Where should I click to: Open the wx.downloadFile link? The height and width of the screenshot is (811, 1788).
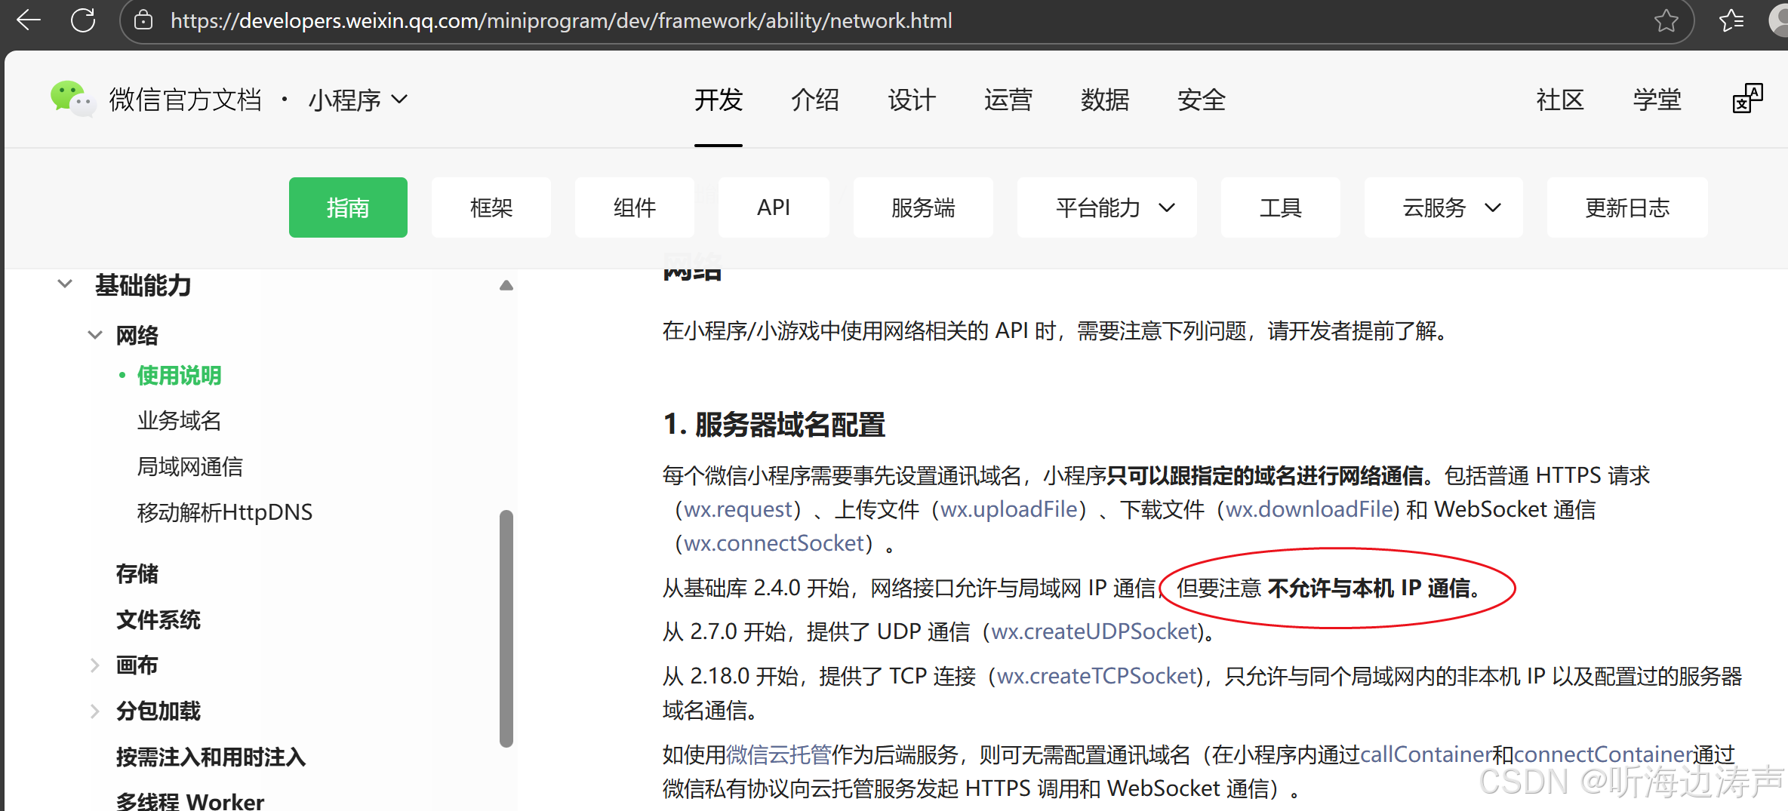click(x=1309, y=509)
